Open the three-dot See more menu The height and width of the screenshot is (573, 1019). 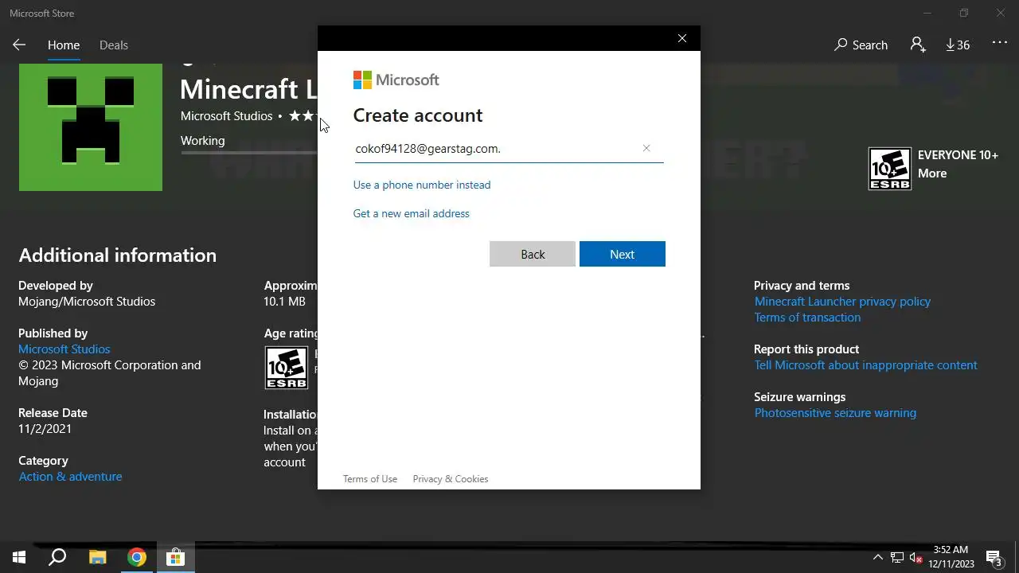point(1000,43)
